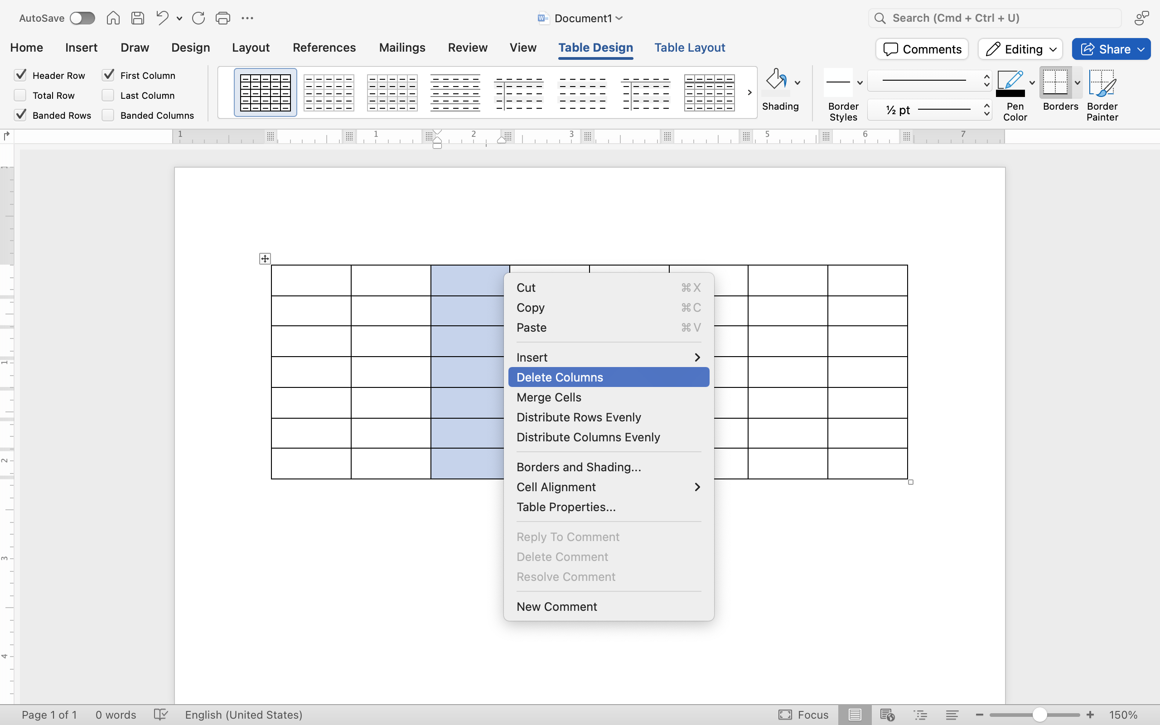
Task: Open the Borders dropdown arrow
Action: pyautogui.click(x=1077, y=83)
